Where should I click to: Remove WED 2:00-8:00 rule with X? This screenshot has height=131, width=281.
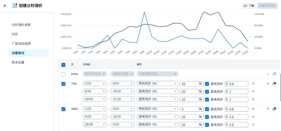253,109
